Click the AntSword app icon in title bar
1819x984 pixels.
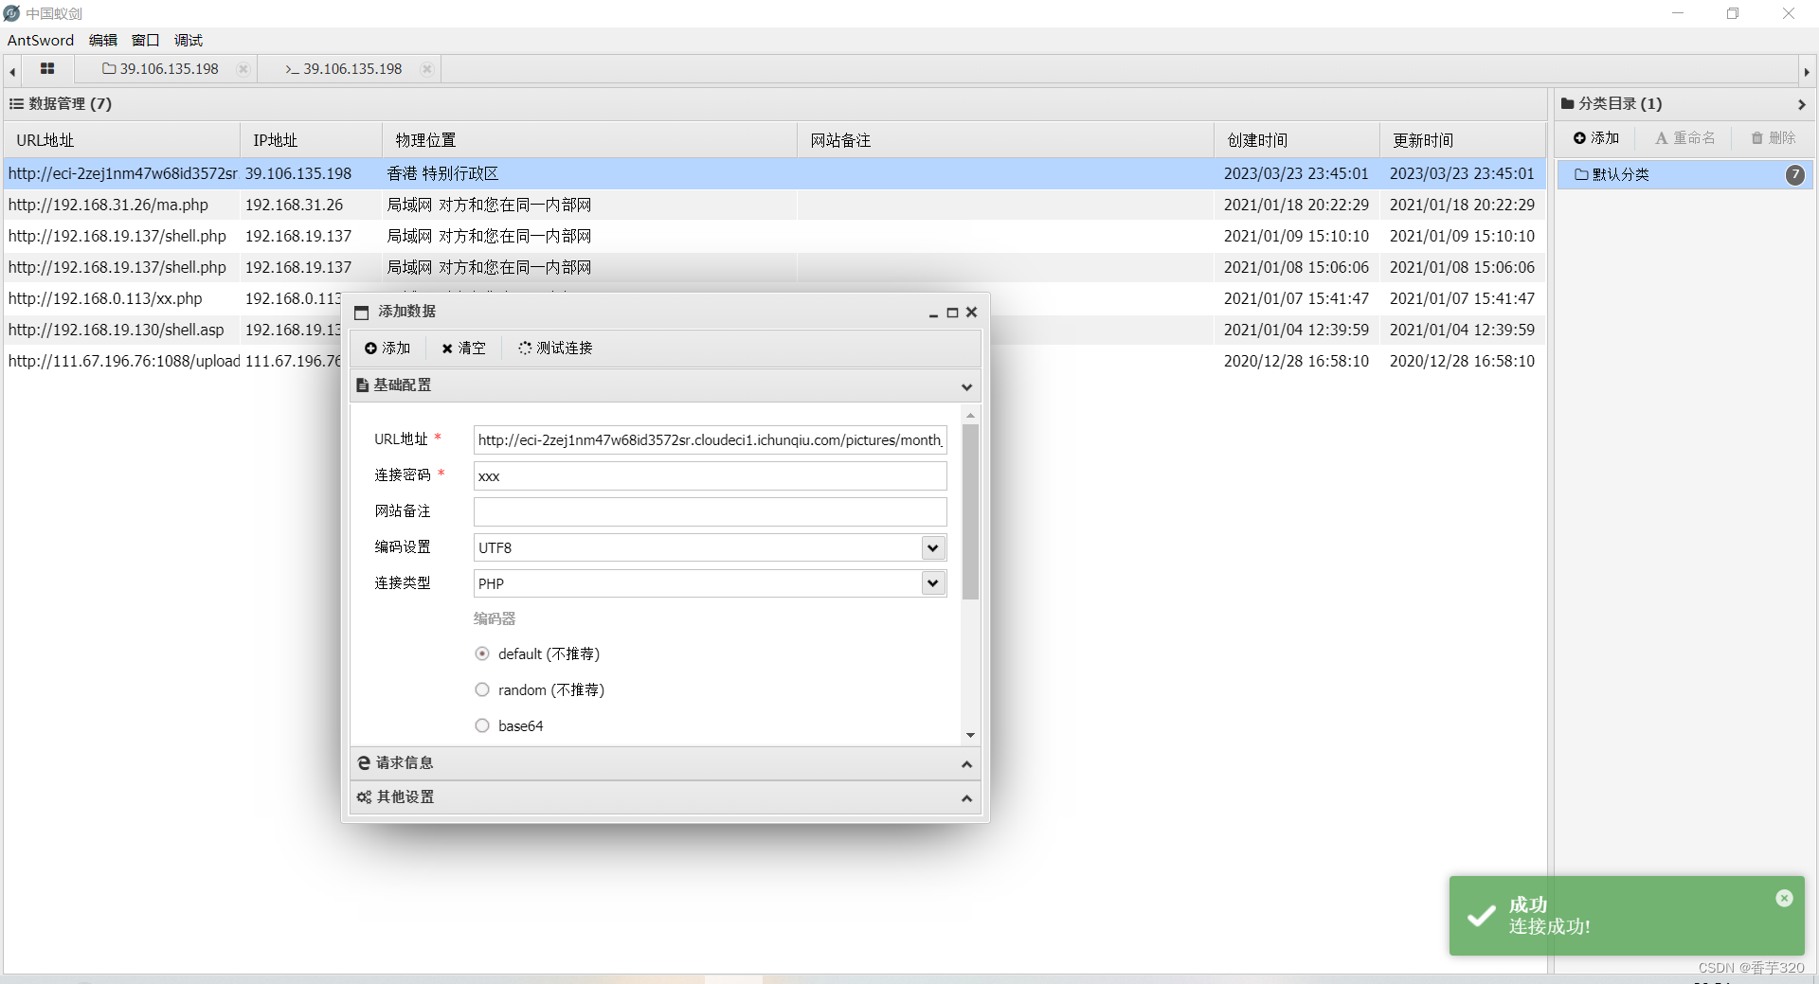point(11,13)
